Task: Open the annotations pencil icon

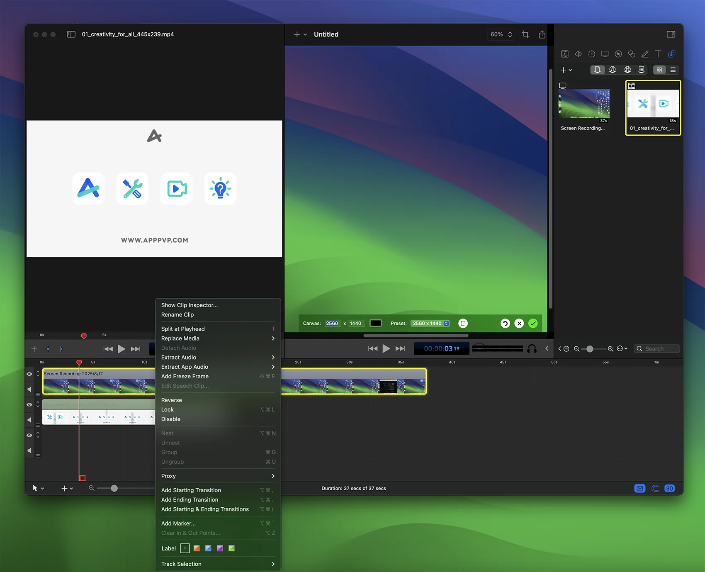Action: (x=645, y=54)
